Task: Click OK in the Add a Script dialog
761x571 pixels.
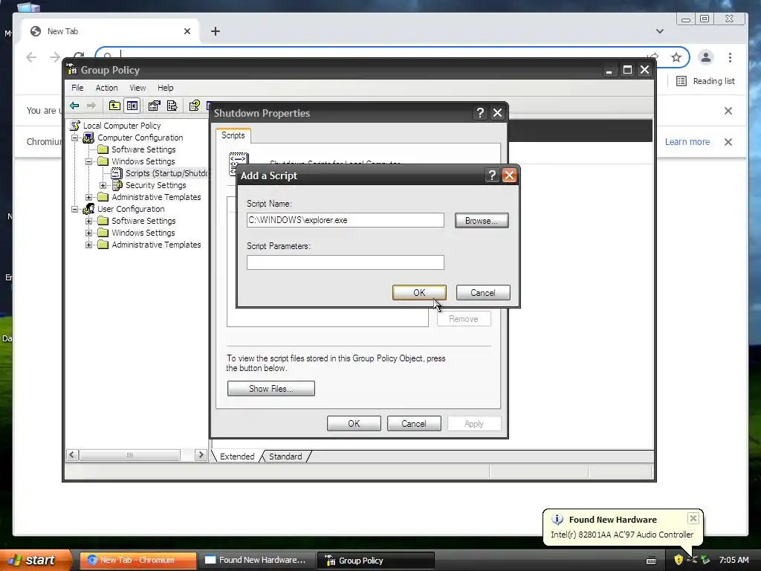Action: pos(419,293)
